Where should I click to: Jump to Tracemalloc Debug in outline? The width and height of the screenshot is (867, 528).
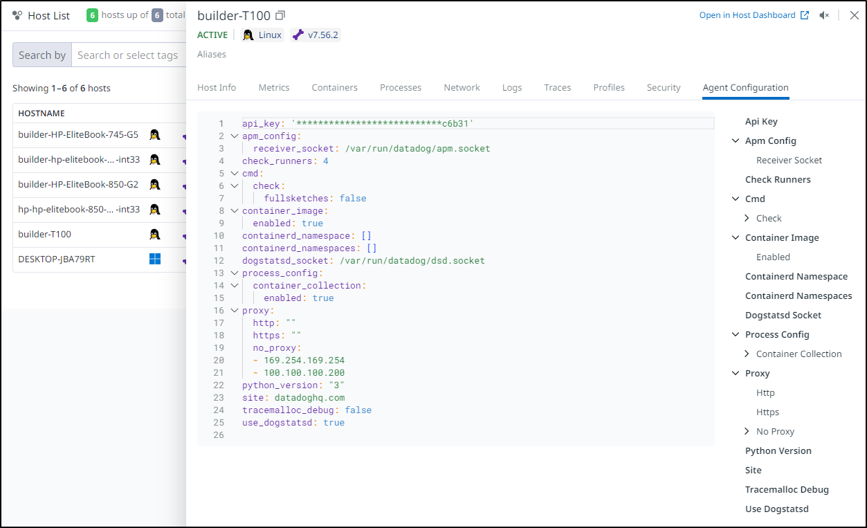[x=787, y=489]
